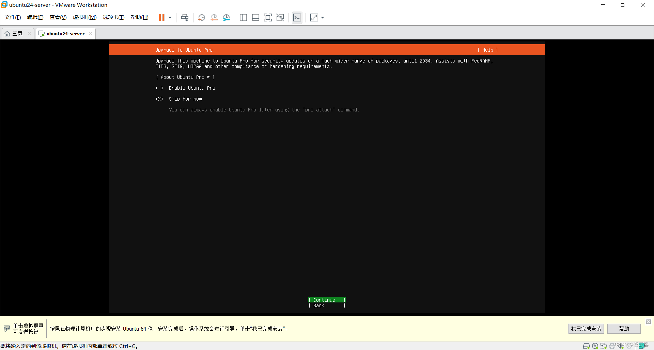Open the 选项卡(T) menu
This screenshot has width=654, height=350.
point(114,17)
